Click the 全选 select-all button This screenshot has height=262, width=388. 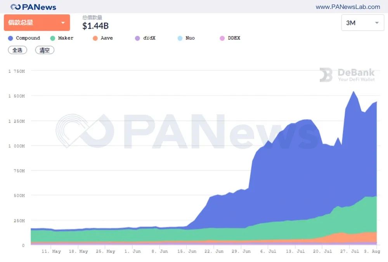(17, 50)
